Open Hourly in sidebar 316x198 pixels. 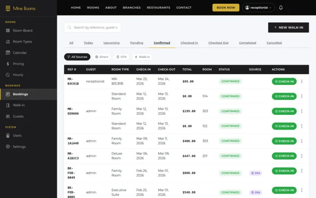[28, 75]
